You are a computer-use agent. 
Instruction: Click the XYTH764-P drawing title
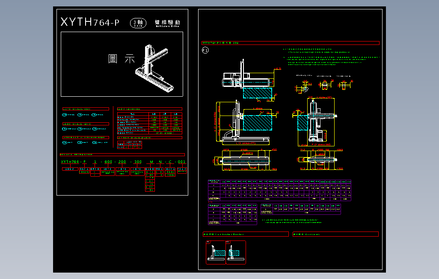pyautogui.click(x=90, y=22)
